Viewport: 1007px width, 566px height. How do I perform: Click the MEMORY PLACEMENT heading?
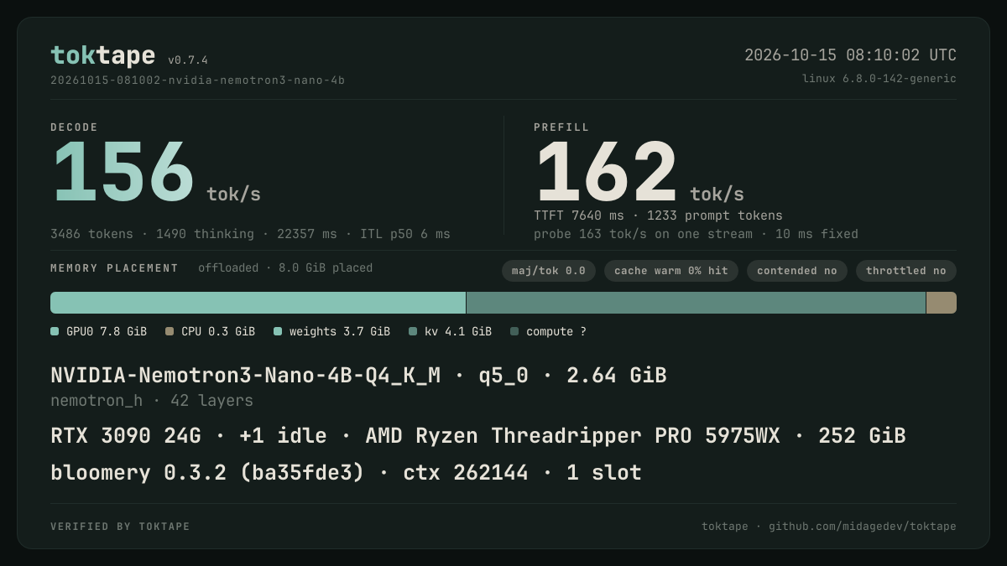114,268
